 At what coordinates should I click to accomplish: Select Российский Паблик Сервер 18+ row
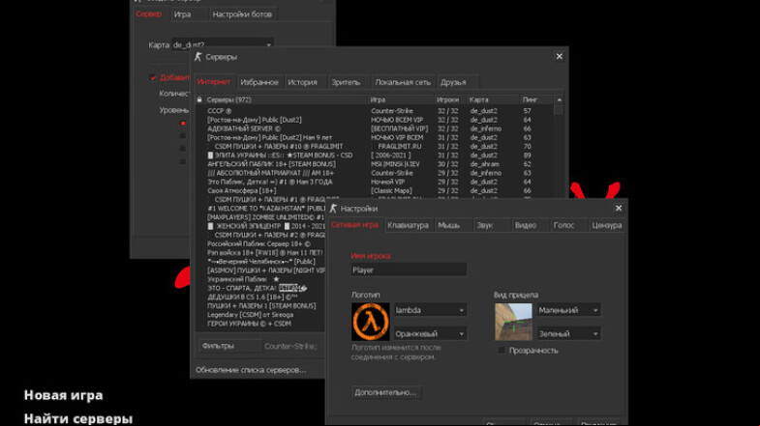pos(260,243)
